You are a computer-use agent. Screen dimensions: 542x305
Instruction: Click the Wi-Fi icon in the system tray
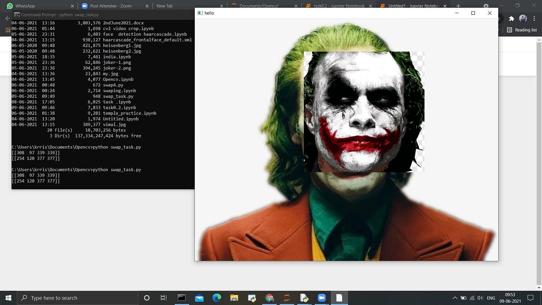point(472,298)
